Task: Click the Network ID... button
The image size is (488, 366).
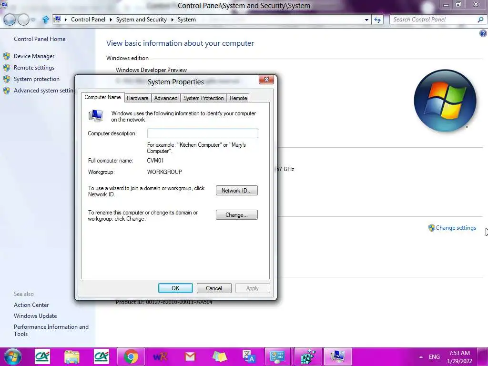Action: point(236,191)
